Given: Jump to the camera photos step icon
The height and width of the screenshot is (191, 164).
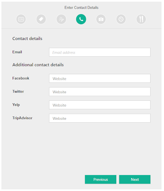Looking at the screenshot, I should coord(101,19).
